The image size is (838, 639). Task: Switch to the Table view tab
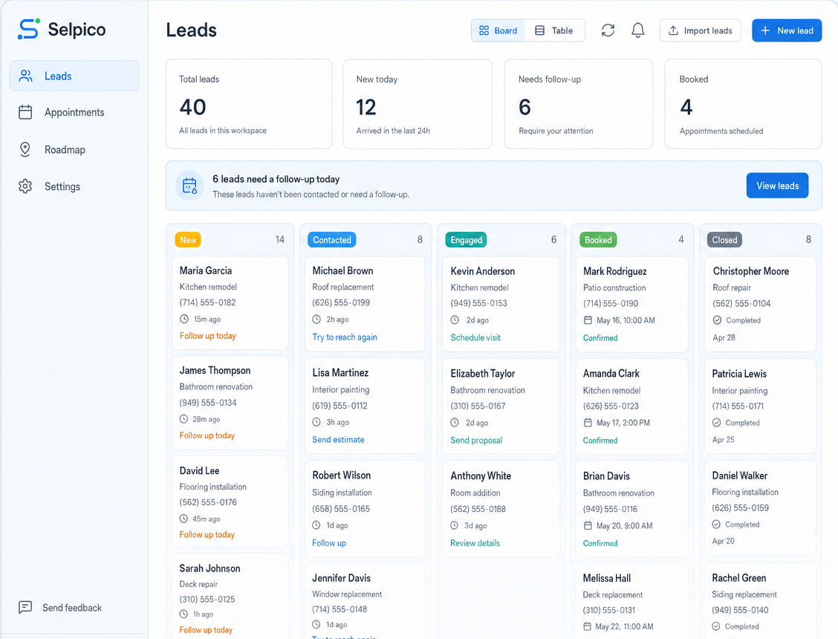click(x=554, y=30)
